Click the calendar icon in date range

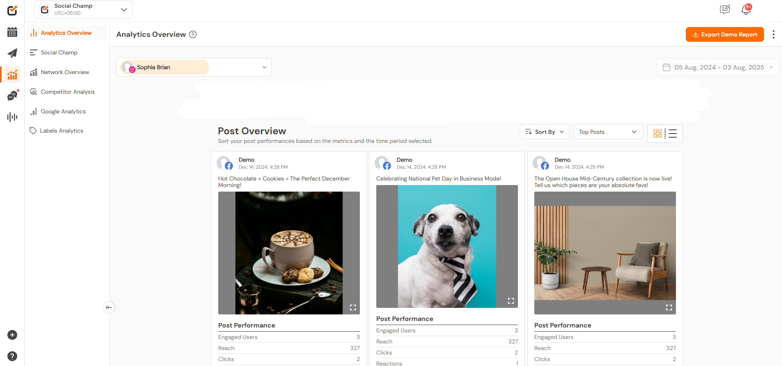point(667,67)
